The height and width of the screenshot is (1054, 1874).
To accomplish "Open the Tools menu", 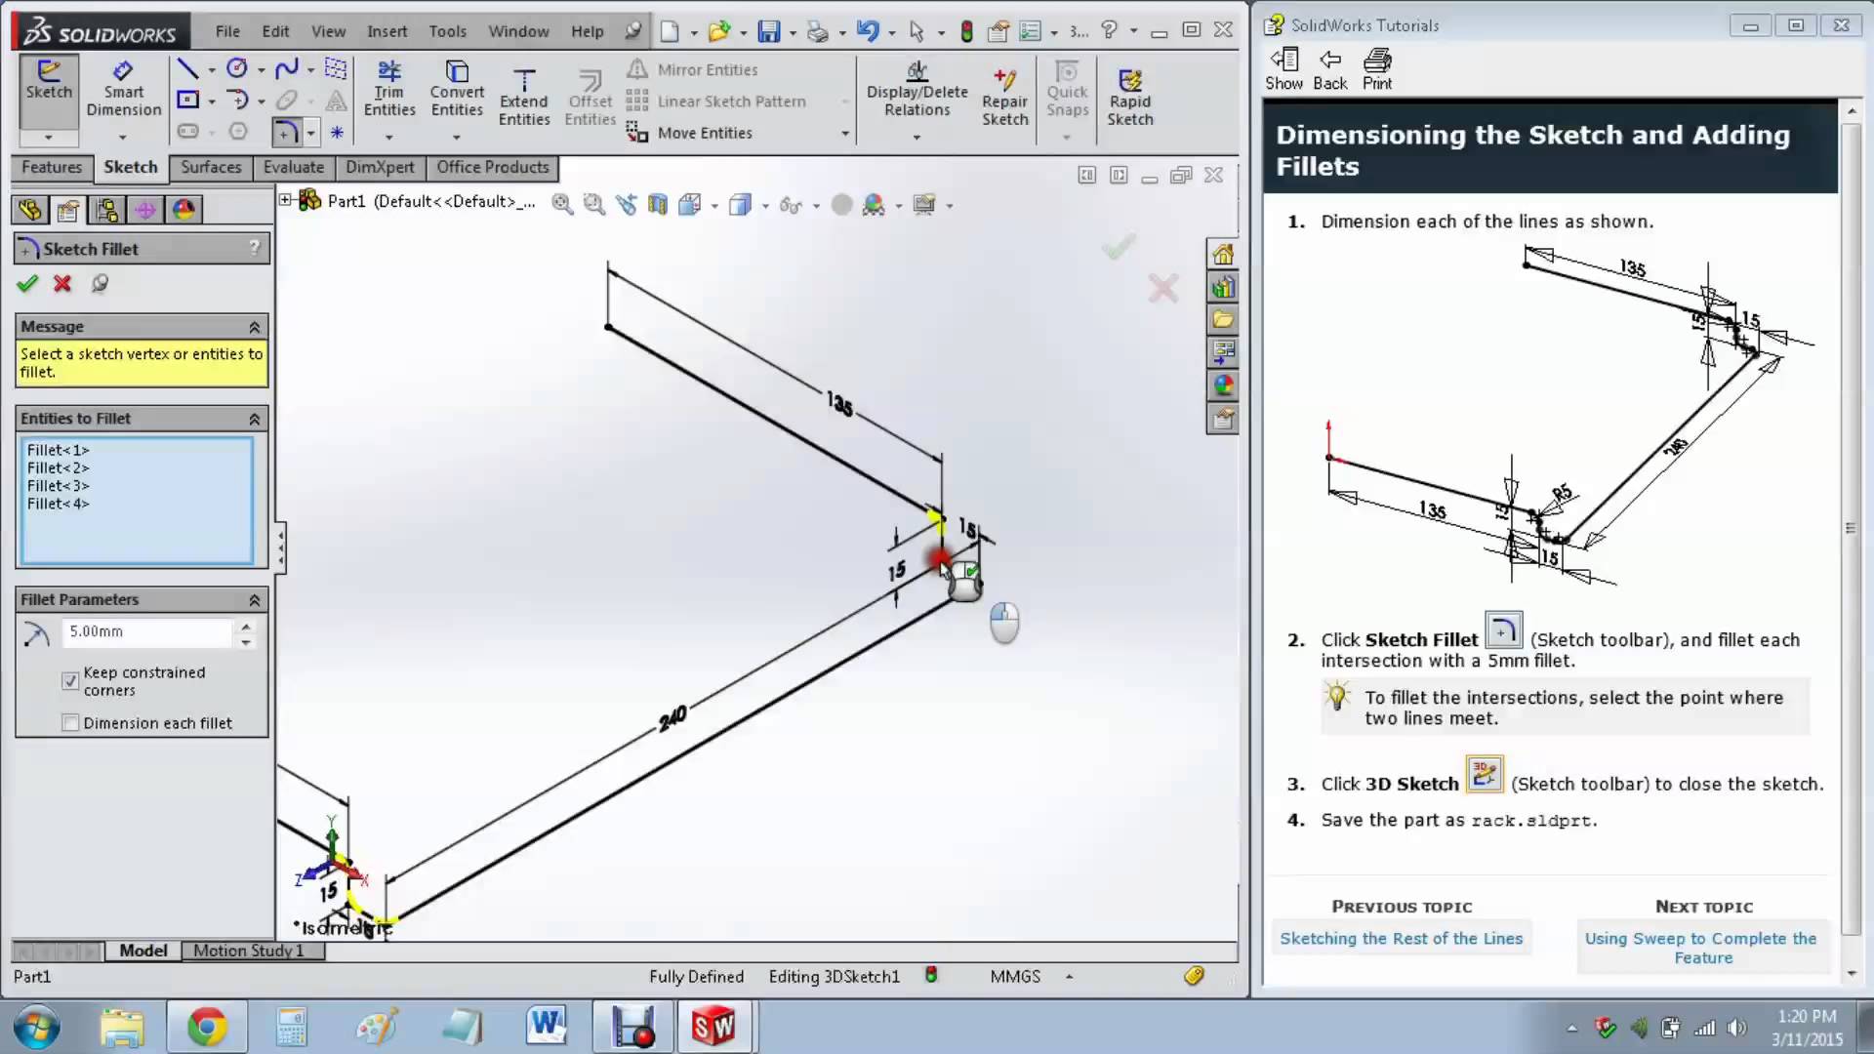I will (x=447, y=30).
